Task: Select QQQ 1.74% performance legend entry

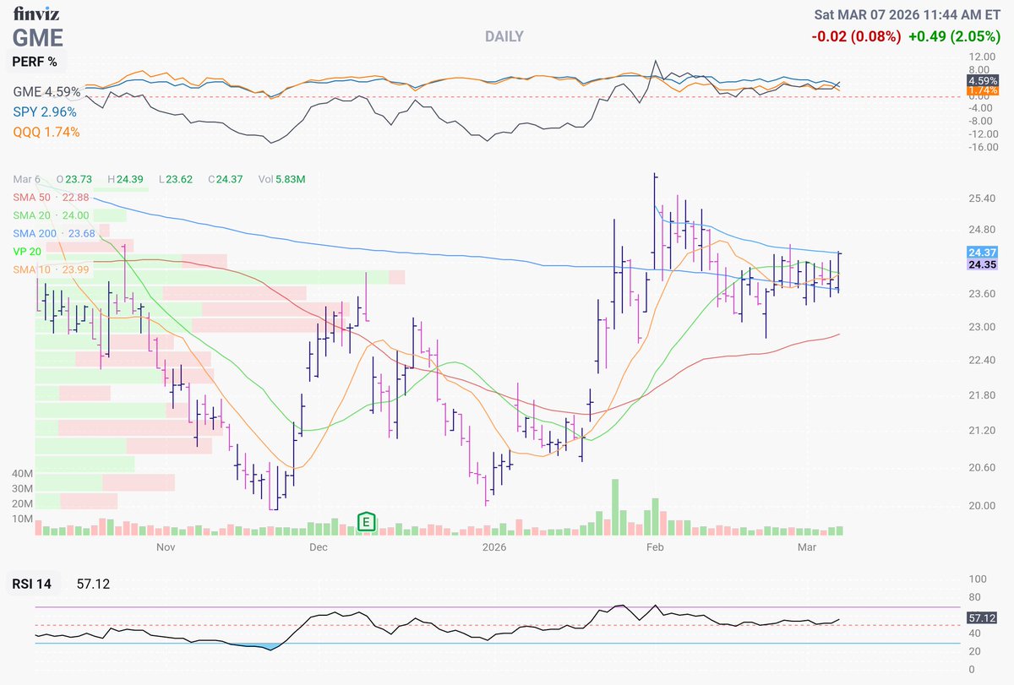Action: tap(46, 132)
